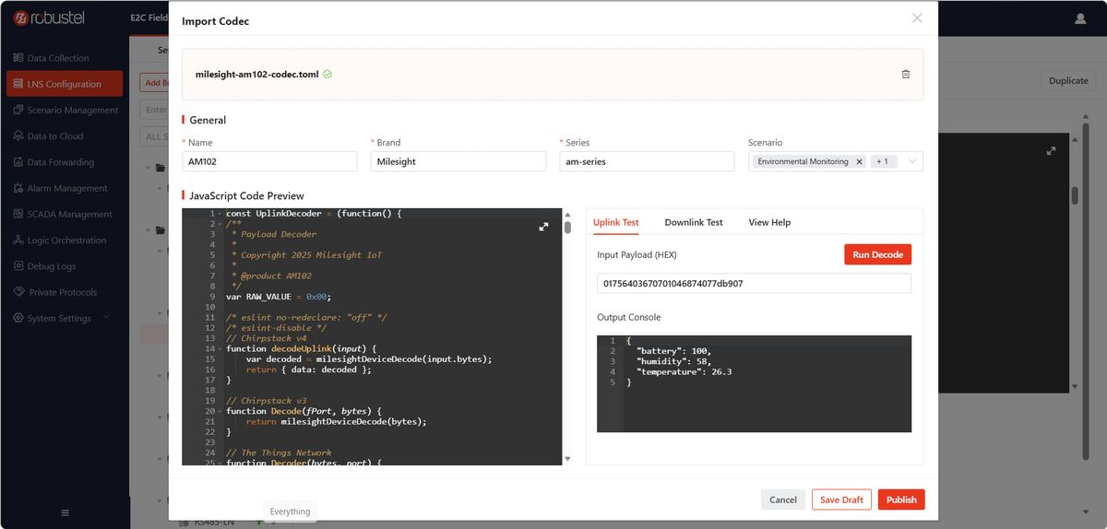
Task: Collapse the sidebar with the hamburger icon
Action: tap(65, 512)
